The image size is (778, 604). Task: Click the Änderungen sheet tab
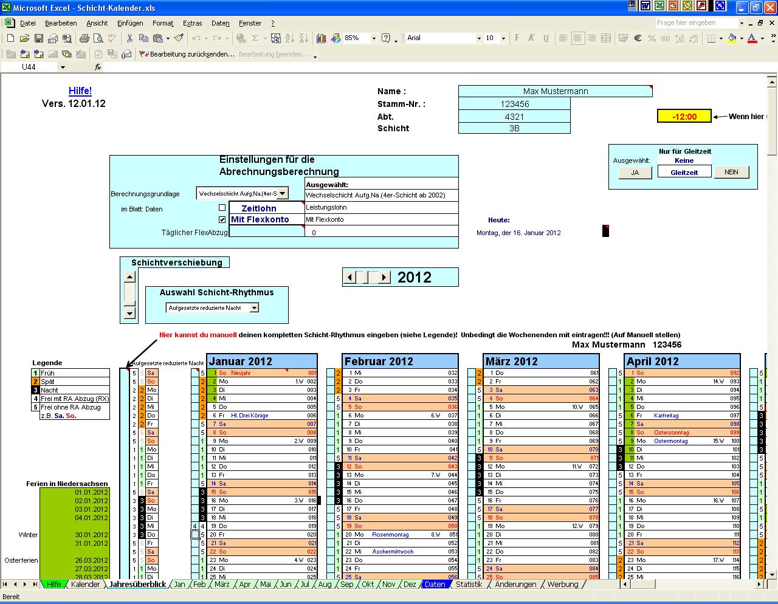coord(515,584)
